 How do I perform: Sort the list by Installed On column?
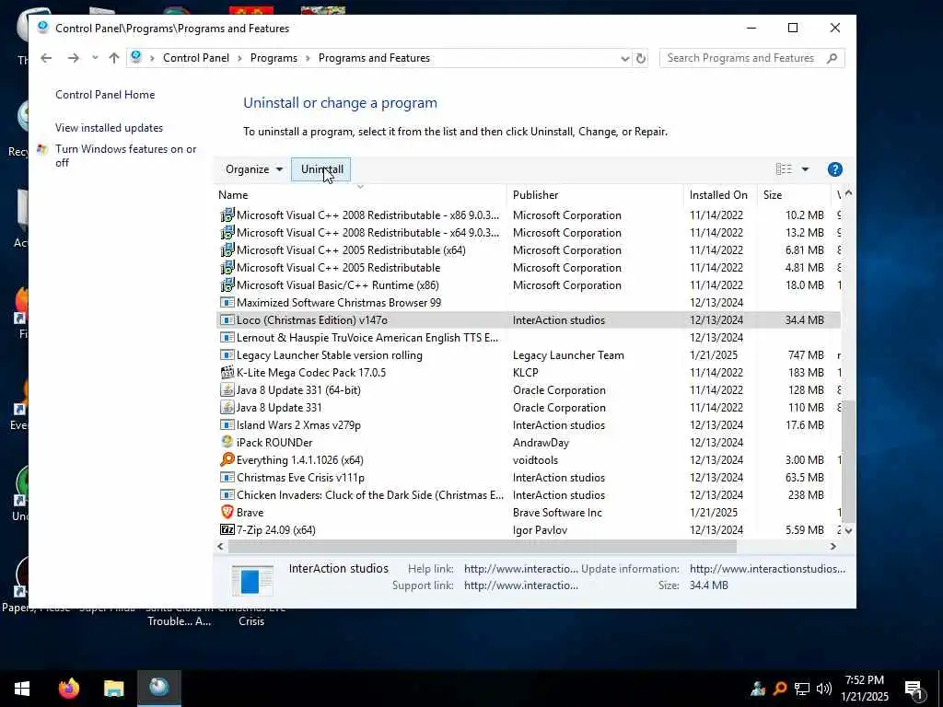(718, 195)
